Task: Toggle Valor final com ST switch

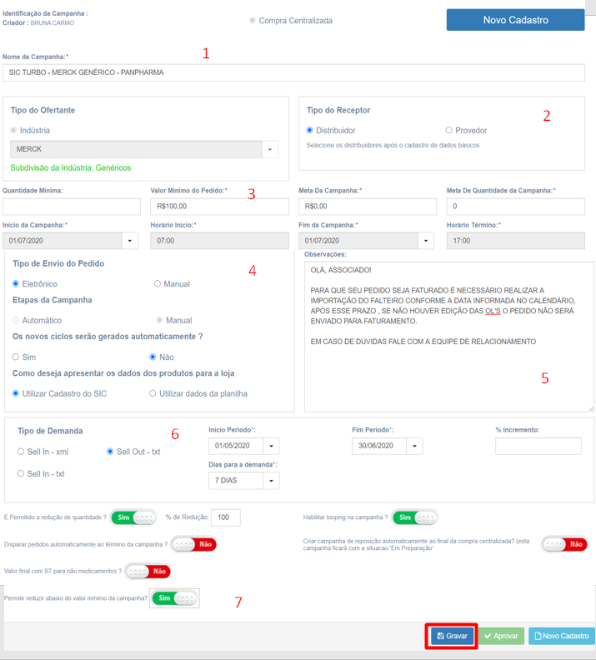Action: click(x=148, y=572)
